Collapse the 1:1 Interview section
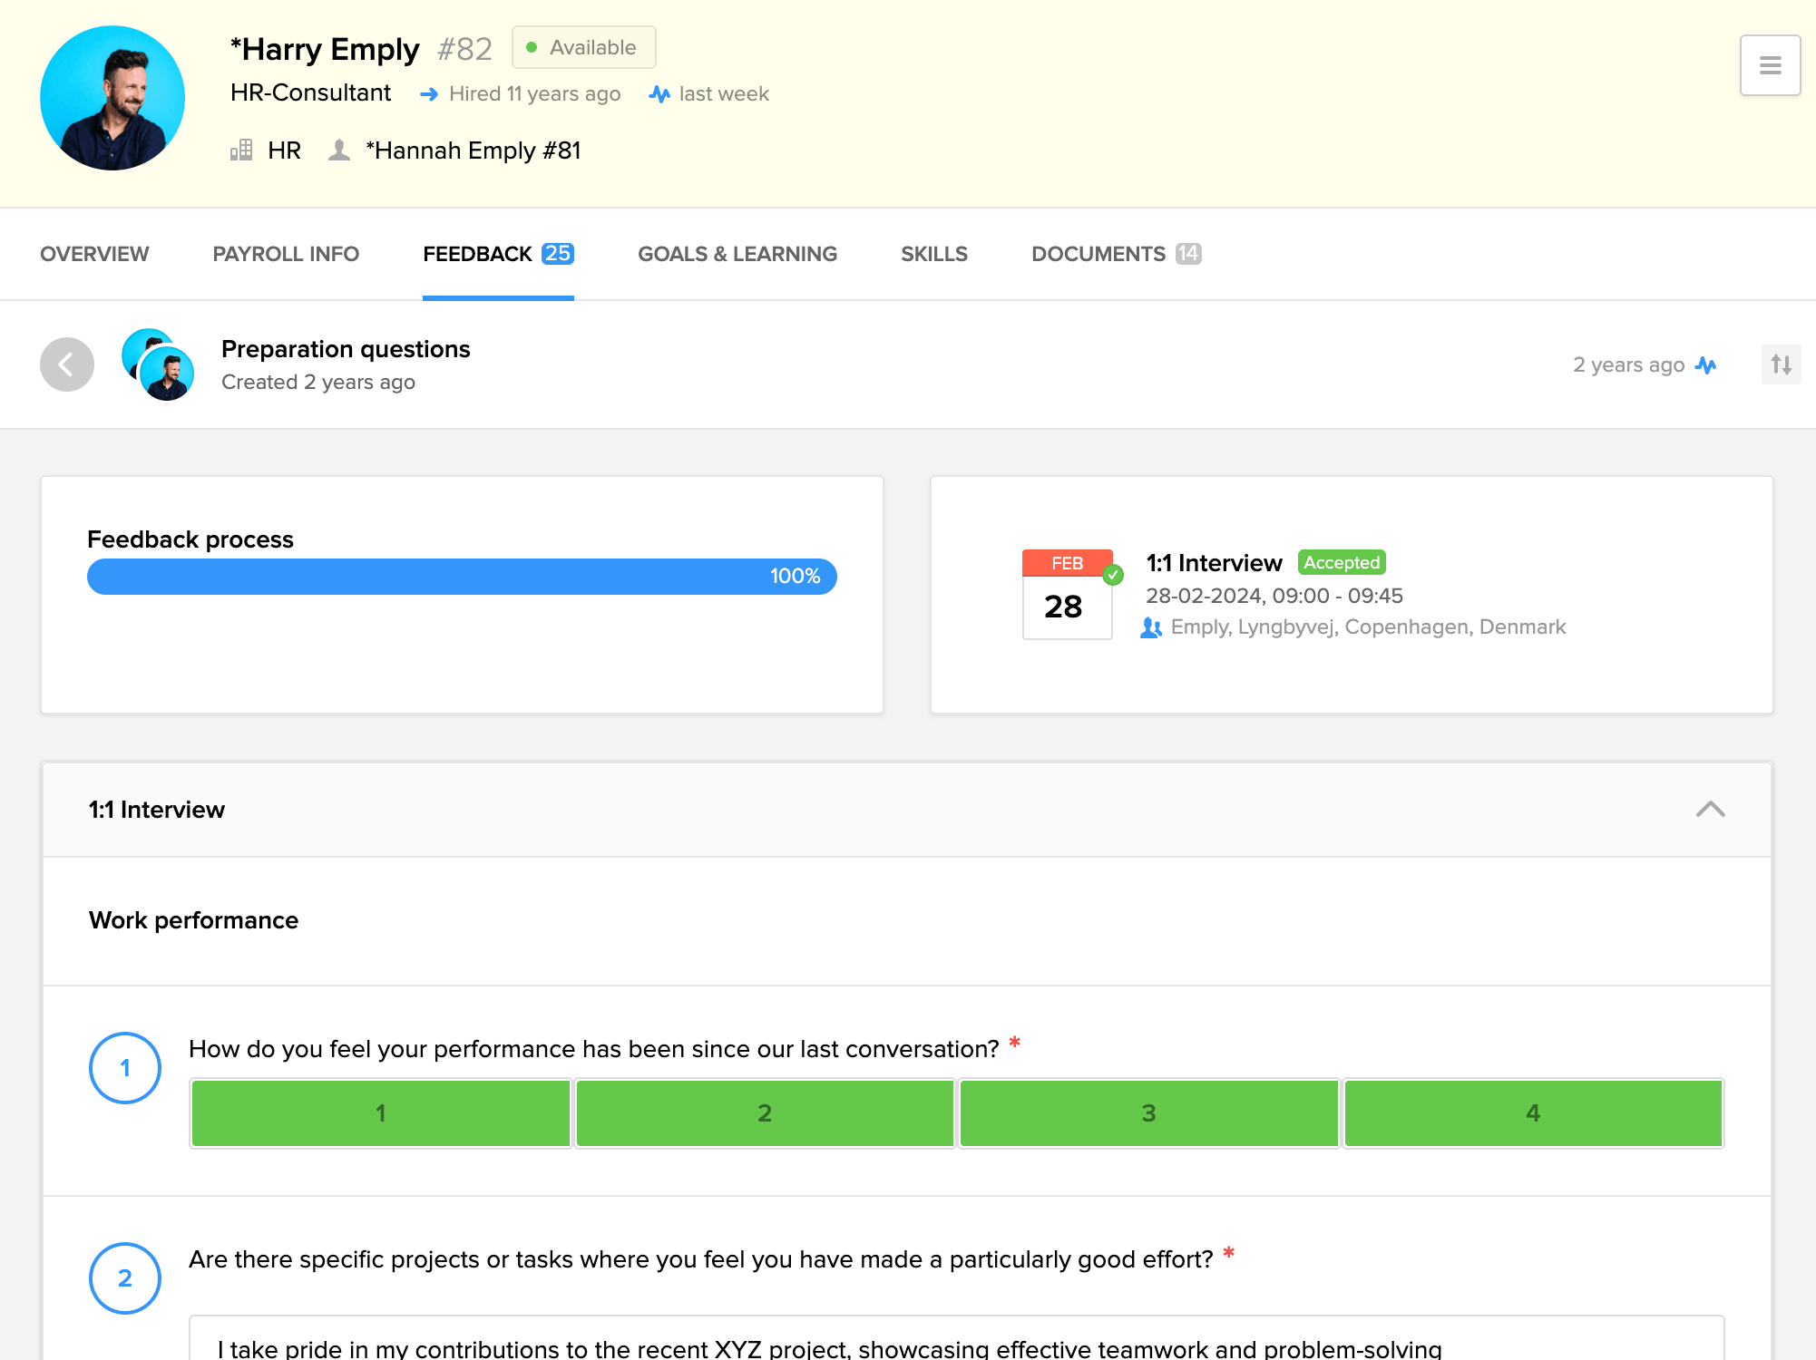The width and height of the screenshot is (1816, 1360). pyautogui.click(x=1711, y=810)
